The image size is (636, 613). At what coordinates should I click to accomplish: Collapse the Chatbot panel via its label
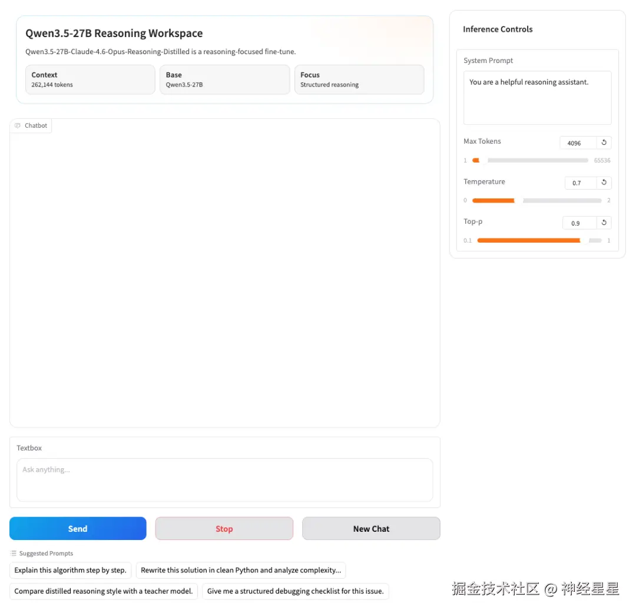[x=35, y=125]
